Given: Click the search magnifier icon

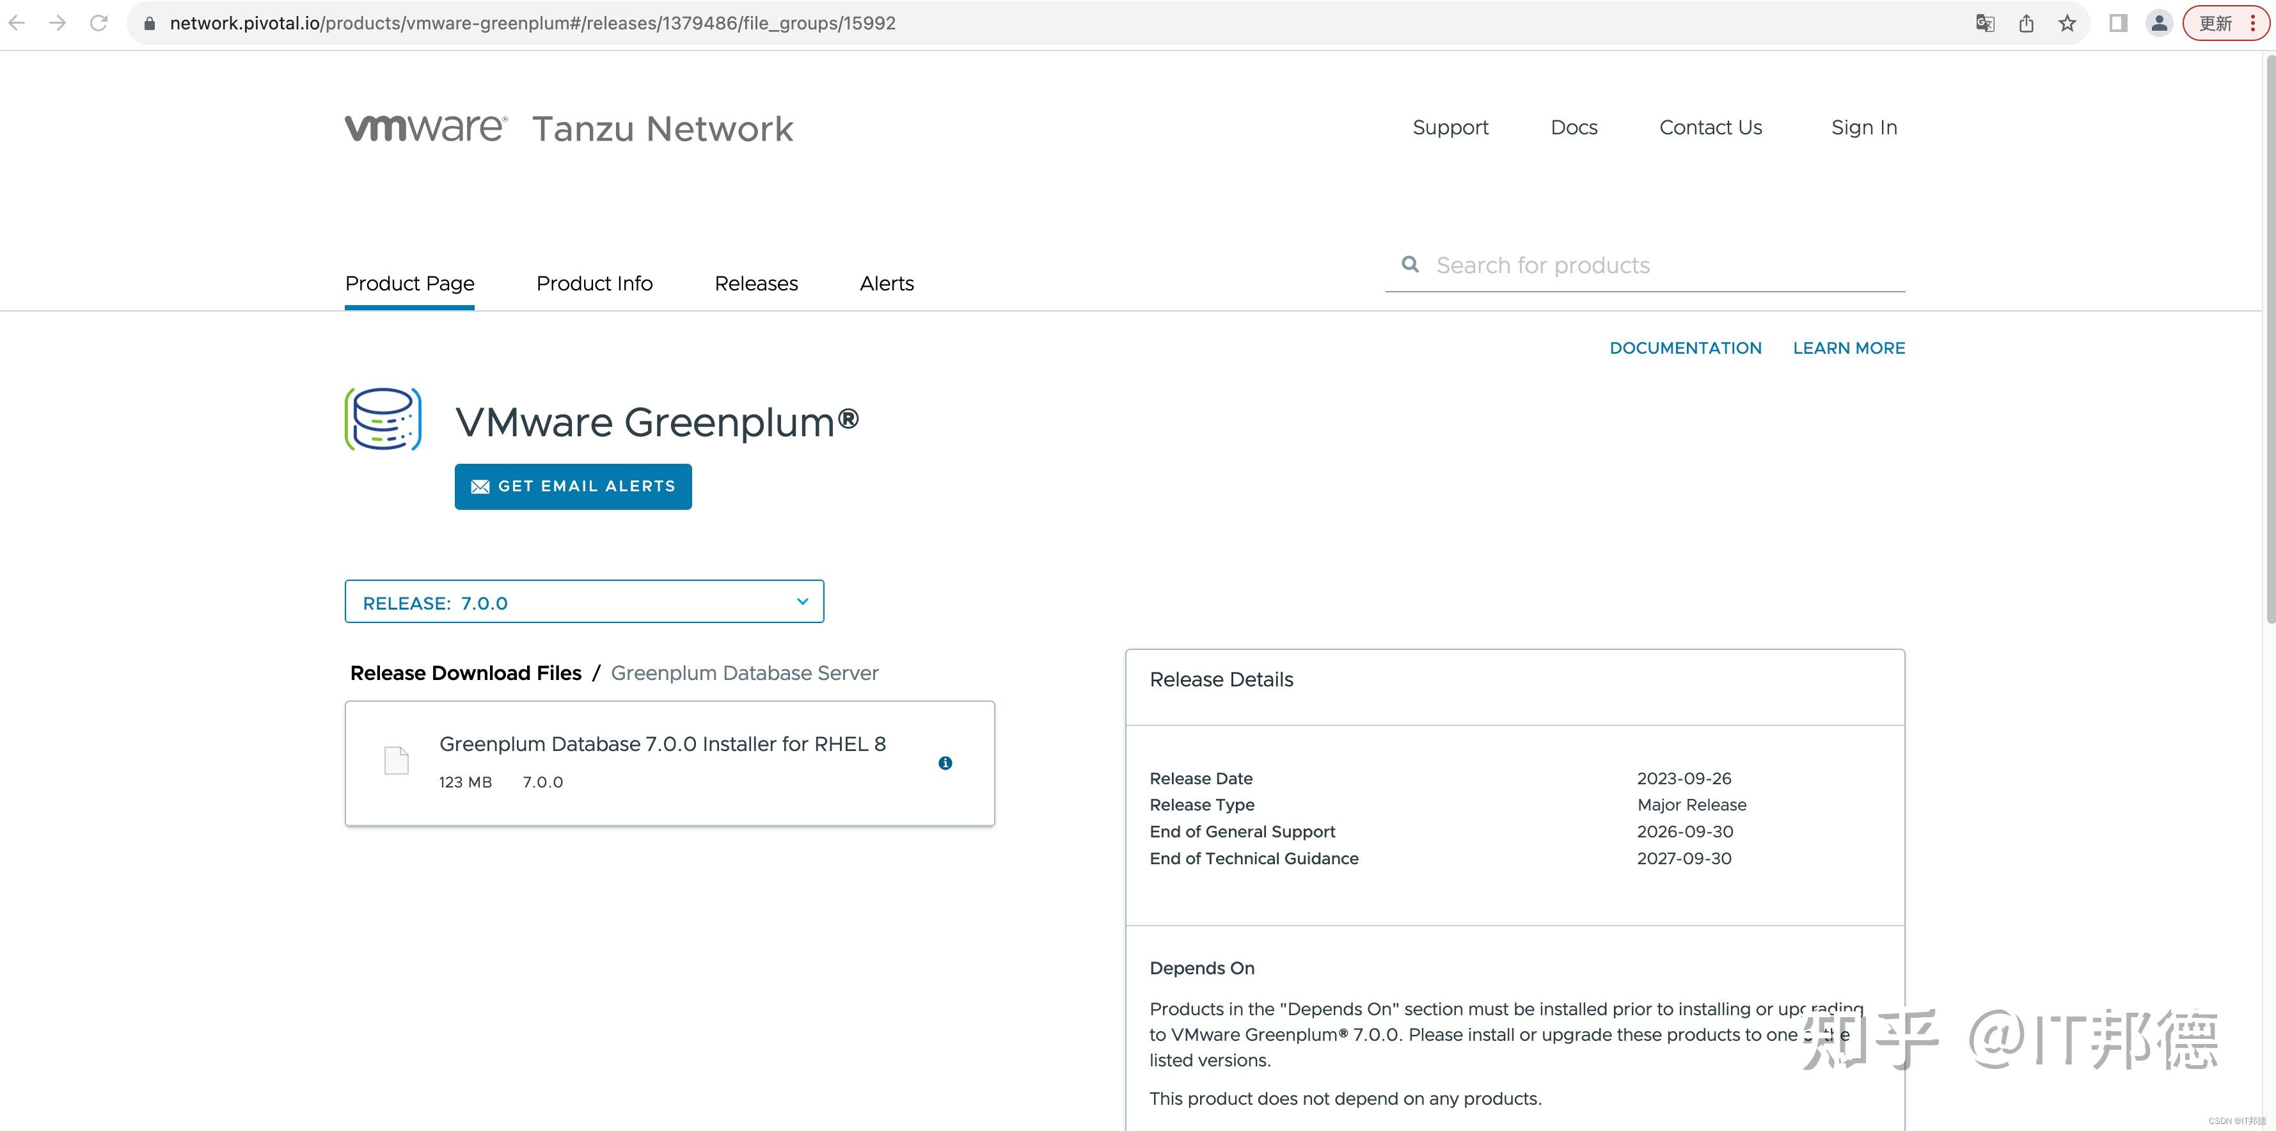Looking at the screenshot, I should pyautogui.click(x=1409, y=264).
